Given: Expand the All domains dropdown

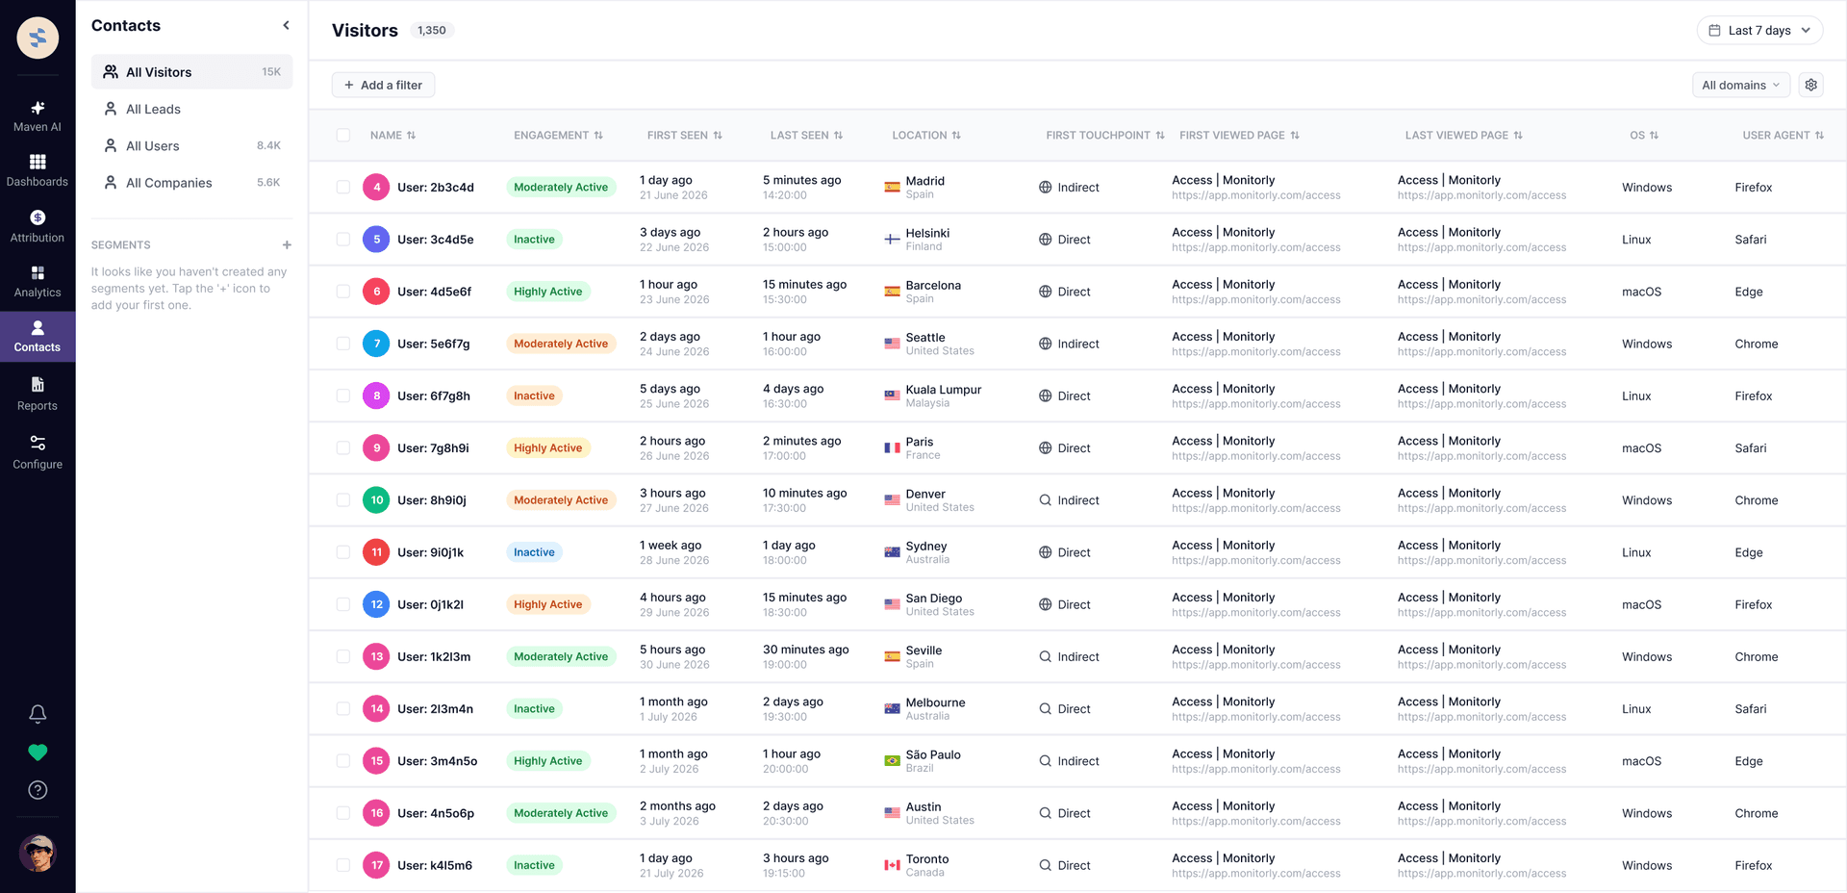Looking at the screenshot, I should pos(1741,85).
